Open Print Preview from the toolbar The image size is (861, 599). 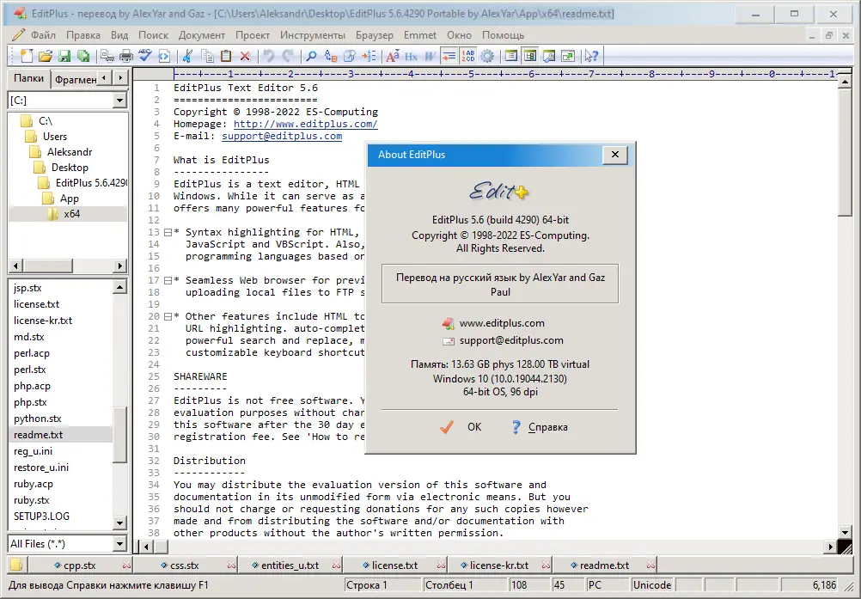(107, 56)
